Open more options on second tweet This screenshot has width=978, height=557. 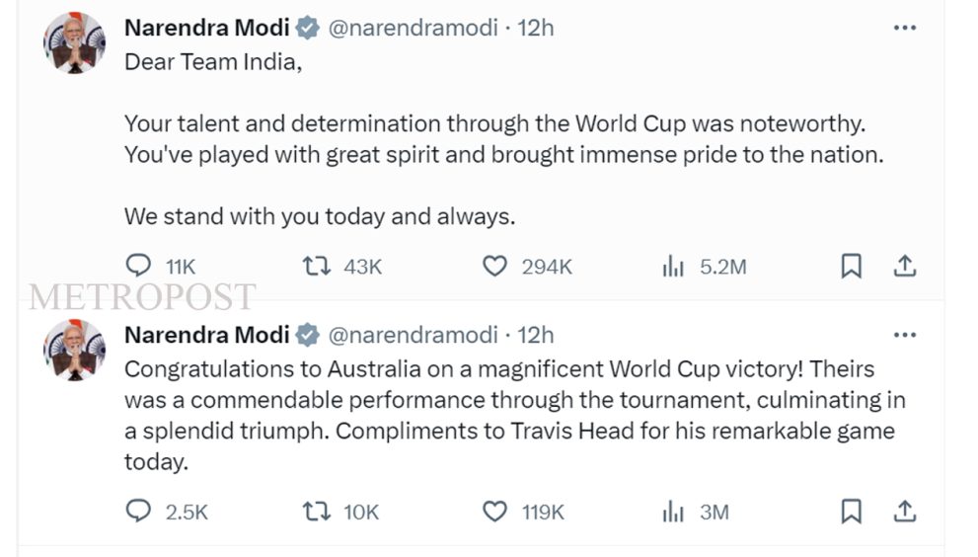(905, 336)
